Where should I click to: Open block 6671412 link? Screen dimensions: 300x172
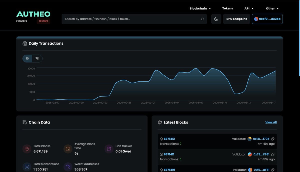pyautogui.click(x=169, y=139)
